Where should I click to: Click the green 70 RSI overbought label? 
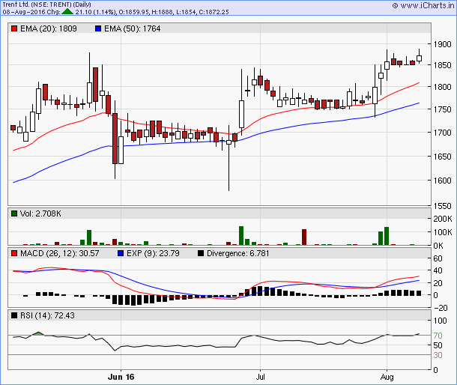[438, 336]
